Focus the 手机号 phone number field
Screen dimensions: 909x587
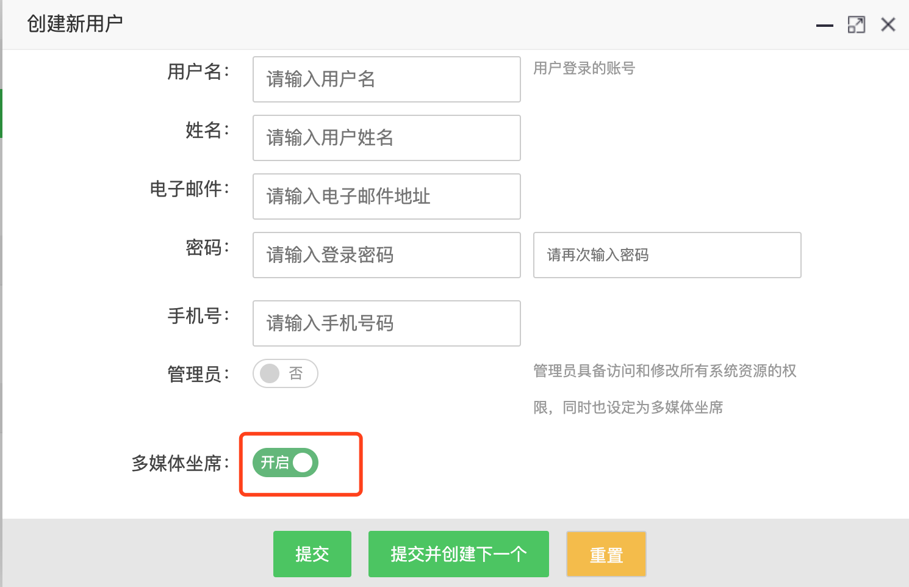tap(386, 323)
